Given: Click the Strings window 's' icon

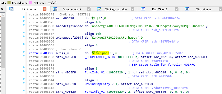Looking at the screenshot, I should tap(99, 9).
